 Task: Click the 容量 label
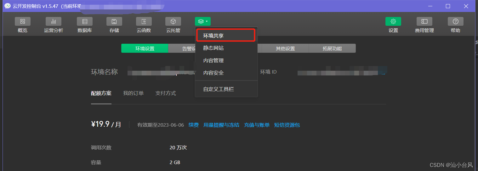click(96, 163)
